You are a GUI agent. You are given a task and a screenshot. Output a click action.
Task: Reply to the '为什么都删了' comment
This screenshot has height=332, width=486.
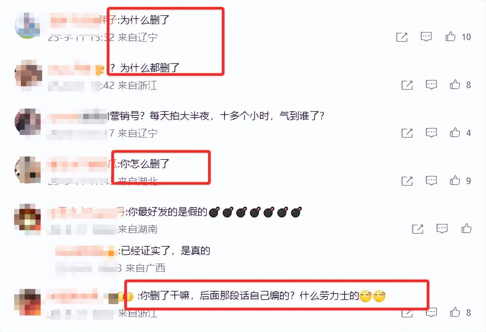coord(431,85)
